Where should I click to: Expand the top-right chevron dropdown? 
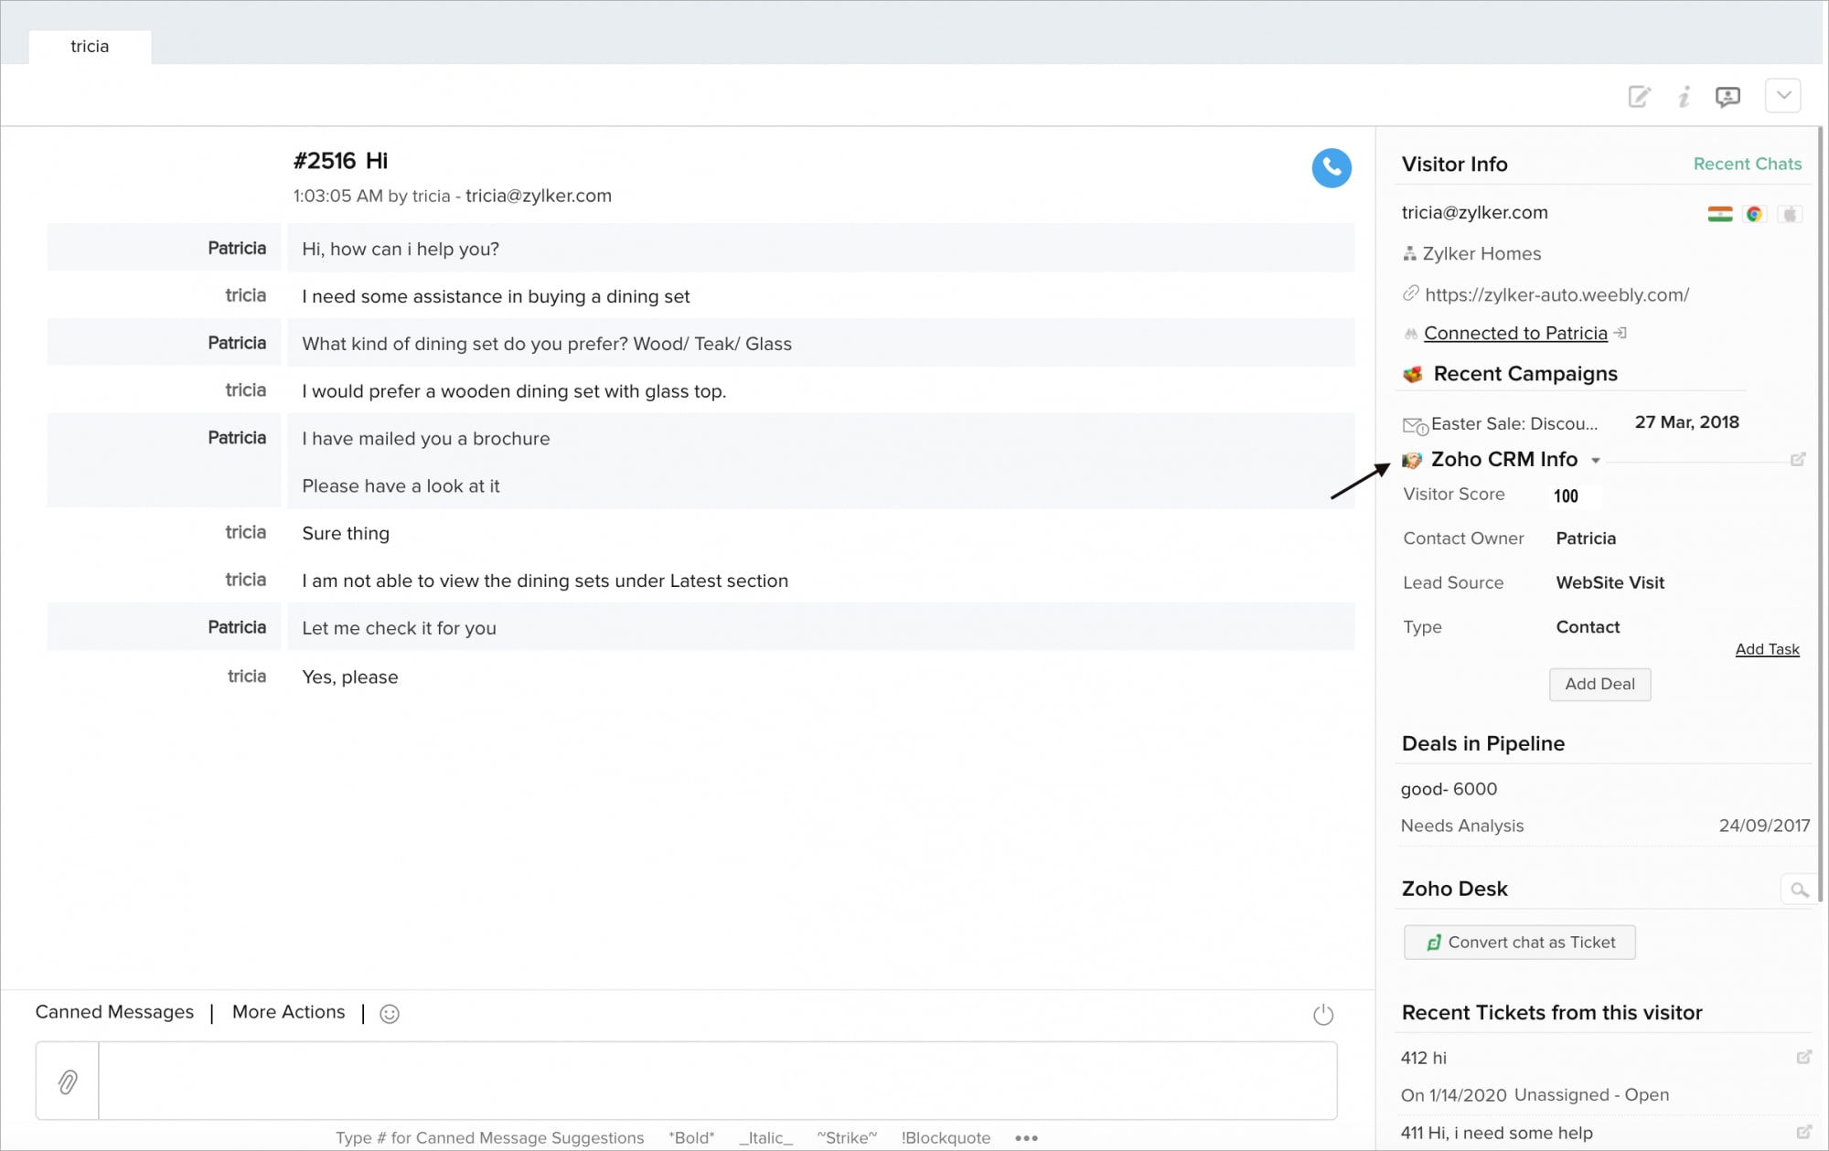click(x=1782, y=95)
